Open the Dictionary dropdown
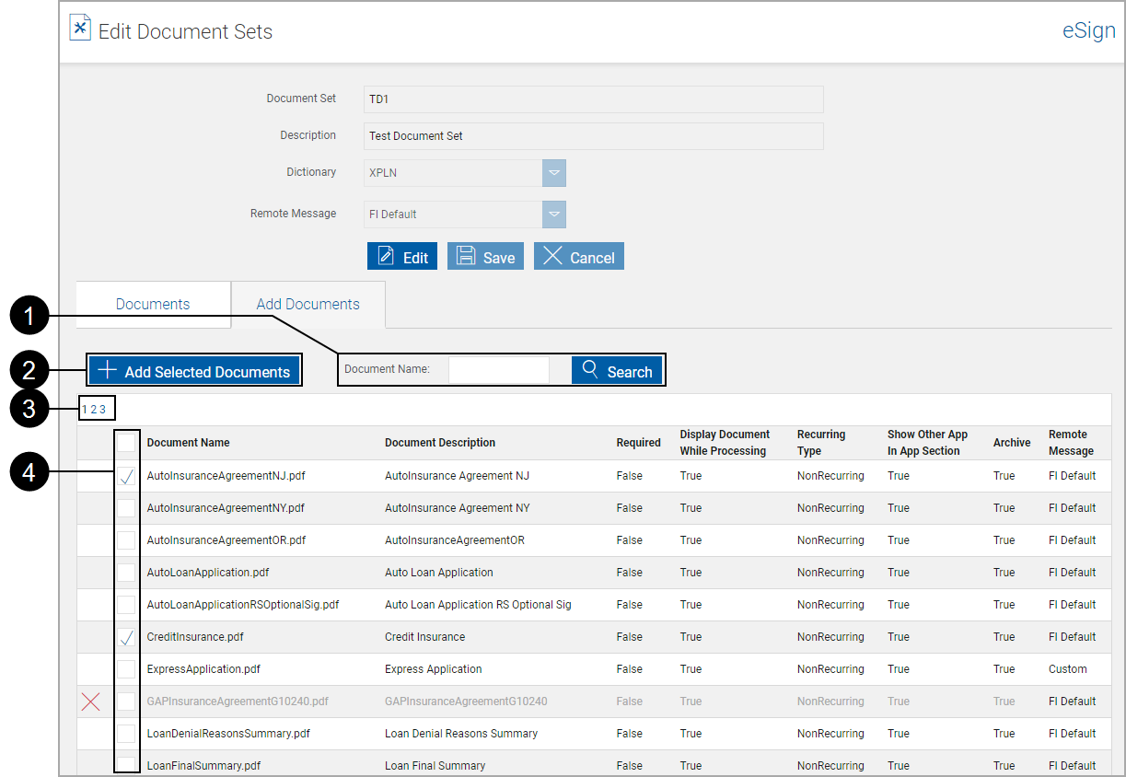 click(554, 172)
